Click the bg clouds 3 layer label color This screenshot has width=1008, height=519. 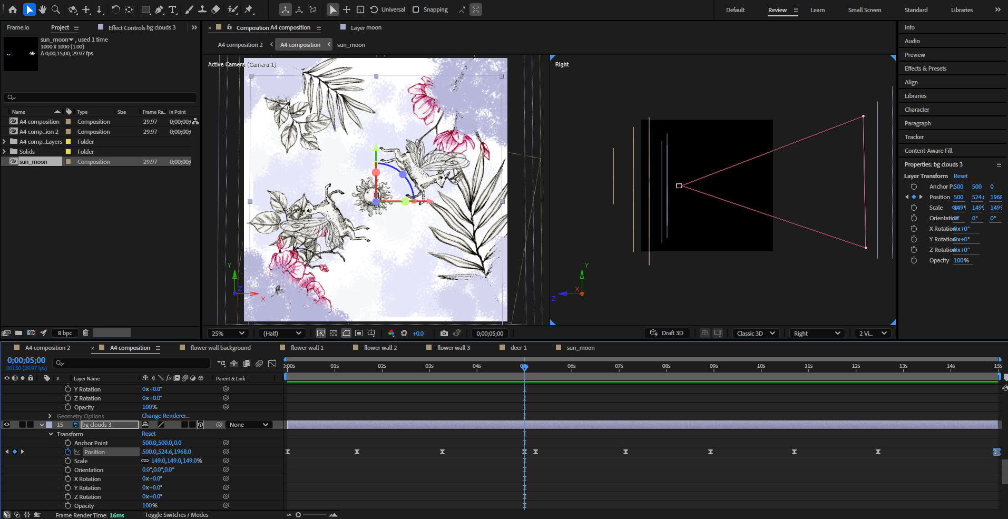49,425
